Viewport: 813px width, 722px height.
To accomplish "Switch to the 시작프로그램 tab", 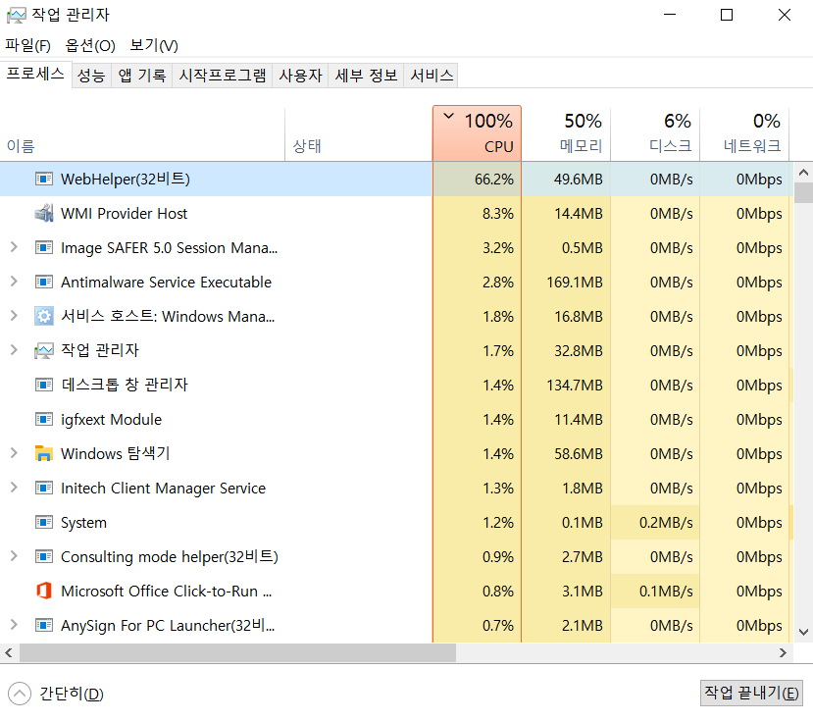I will click(223, 76).
